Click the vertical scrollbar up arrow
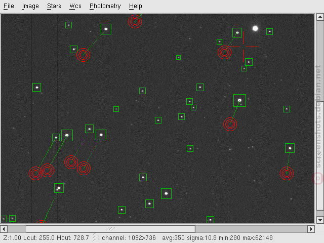This screenshot has width=324, height=243. 320,17
